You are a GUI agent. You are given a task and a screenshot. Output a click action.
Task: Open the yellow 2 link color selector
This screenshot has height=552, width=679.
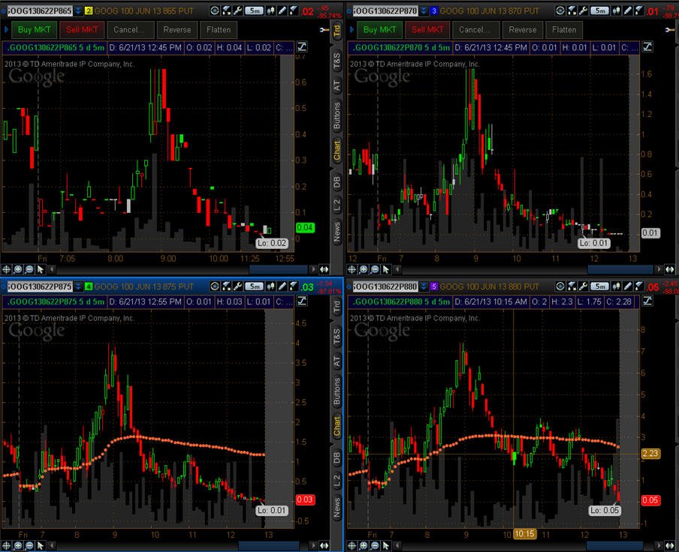pyautogui.click(x=89, y=10)
